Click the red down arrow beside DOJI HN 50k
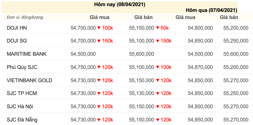This screenshot has width=253, height=125. pyautogui.click(x=158, y=28)
